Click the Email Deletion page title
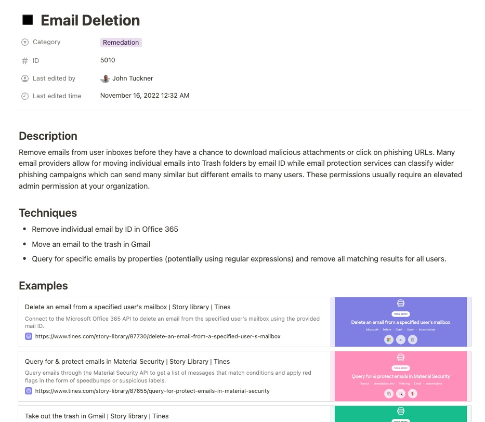 tap(90, 20)
